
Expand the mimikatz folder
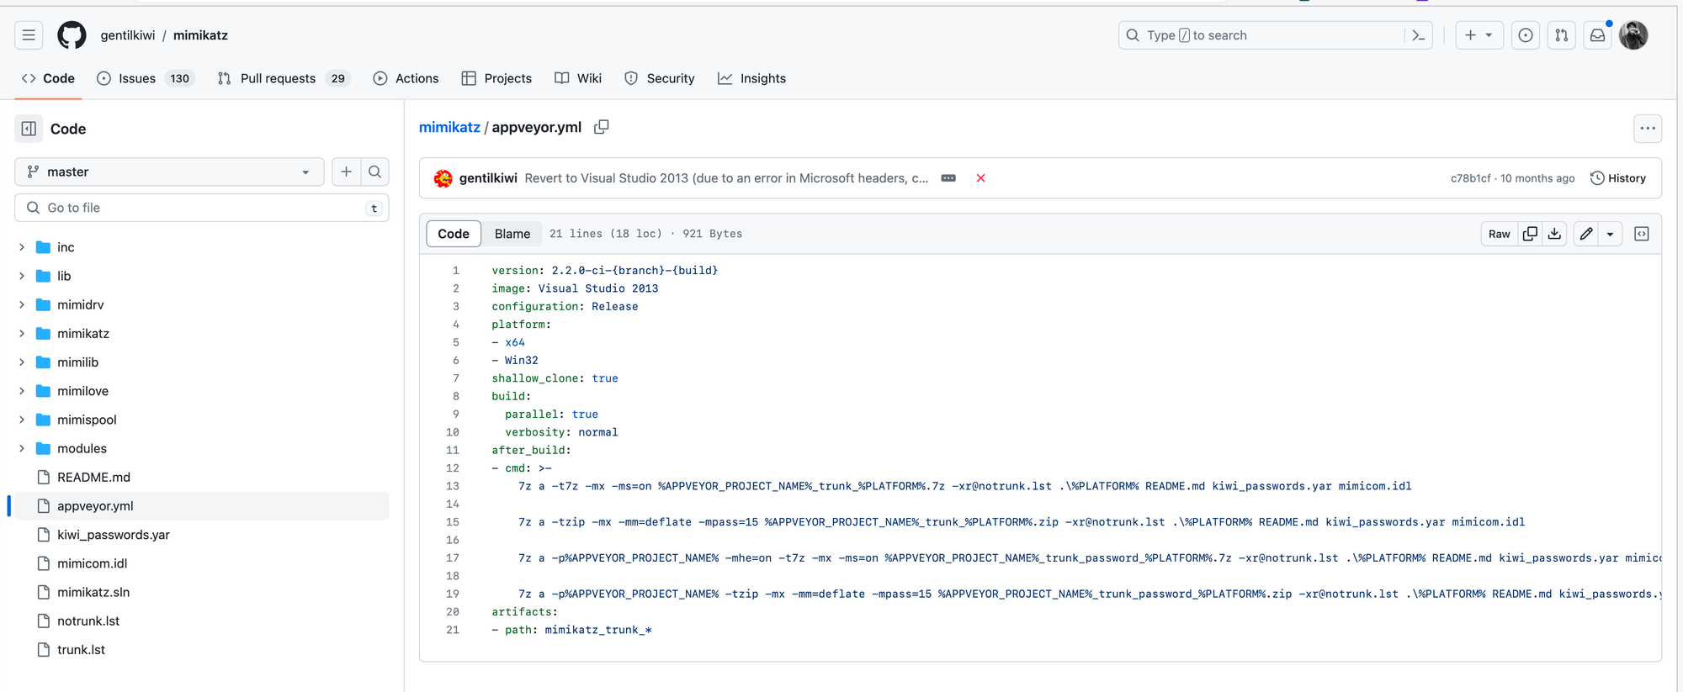pos(22,334)
